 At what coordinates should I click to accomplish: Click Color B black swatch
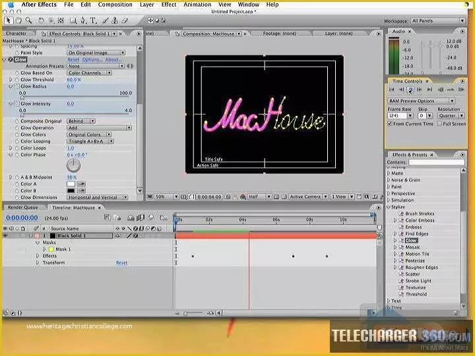click(71, 191)
